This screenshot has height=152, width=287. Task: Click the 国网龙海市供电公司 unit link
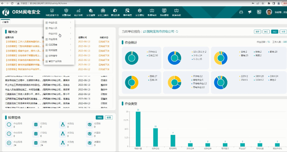coord(160,32)
